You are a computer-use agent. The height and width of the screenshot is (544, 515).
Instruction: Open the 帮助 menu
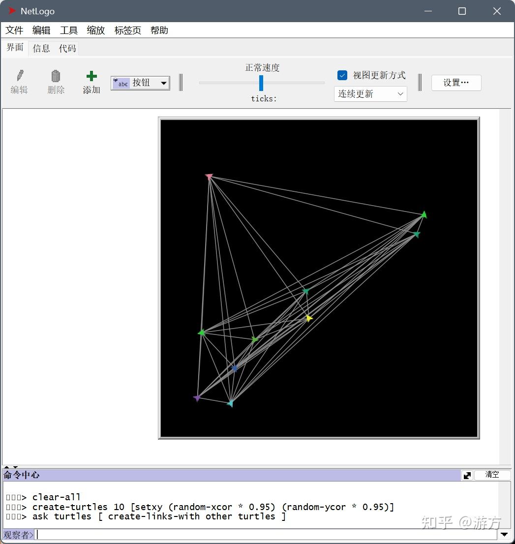click(x=159, y=30)
